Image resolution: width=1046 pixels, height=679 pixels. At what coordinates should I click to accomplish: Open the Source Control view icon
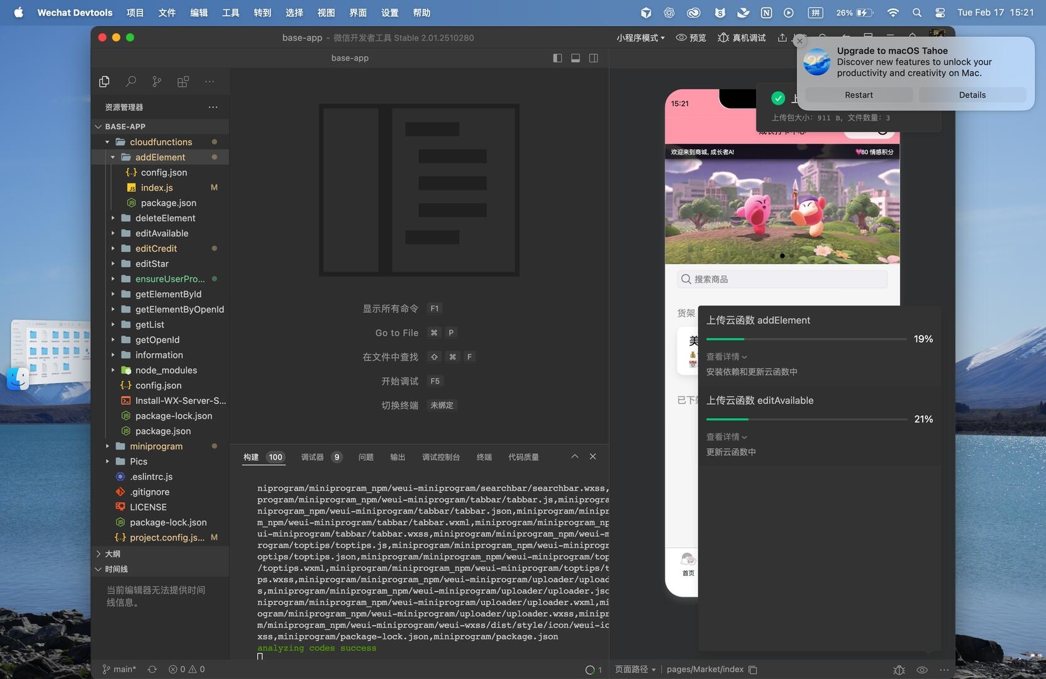[157, 82]
